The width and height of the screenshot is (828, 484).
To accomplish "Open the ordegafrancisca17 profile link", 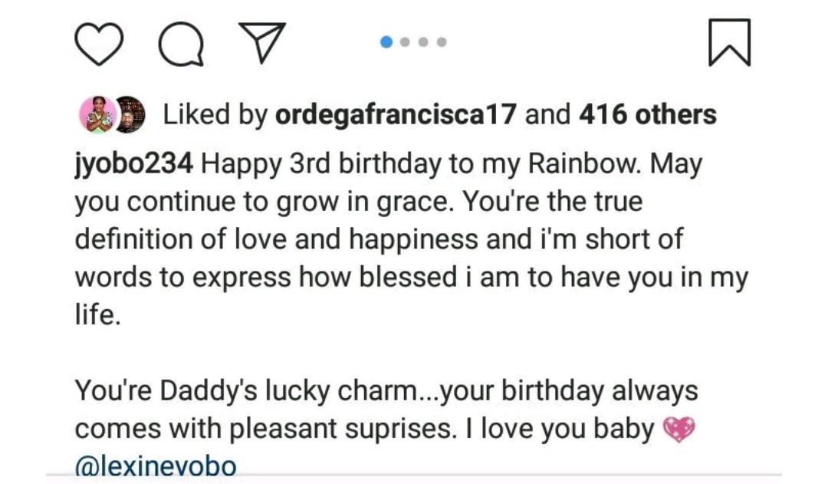I will (396, 115).
